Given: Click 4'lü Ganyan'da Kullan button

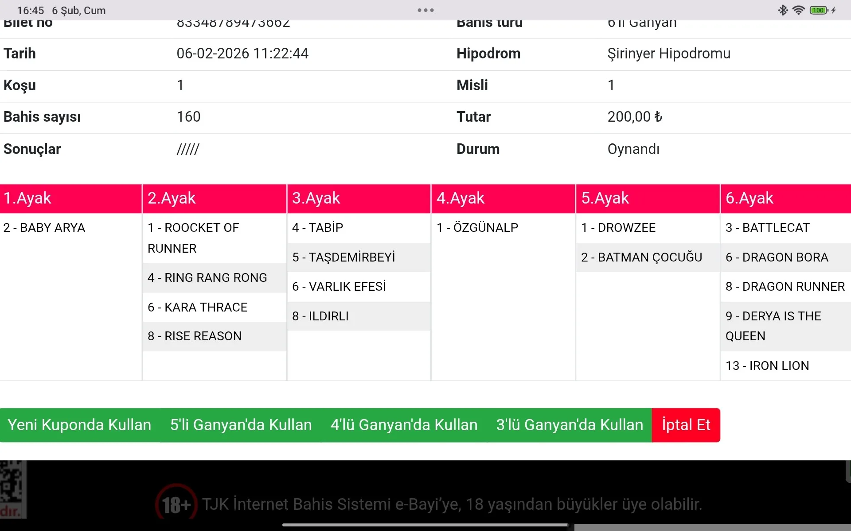Looking at the screenshot, I should [404, 425].
